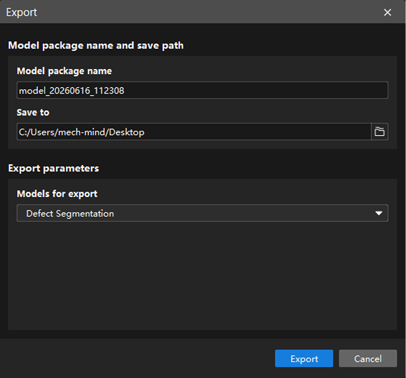Close the Export dialog window
This screenshot has height=378, width=406.
click(387, 12)
